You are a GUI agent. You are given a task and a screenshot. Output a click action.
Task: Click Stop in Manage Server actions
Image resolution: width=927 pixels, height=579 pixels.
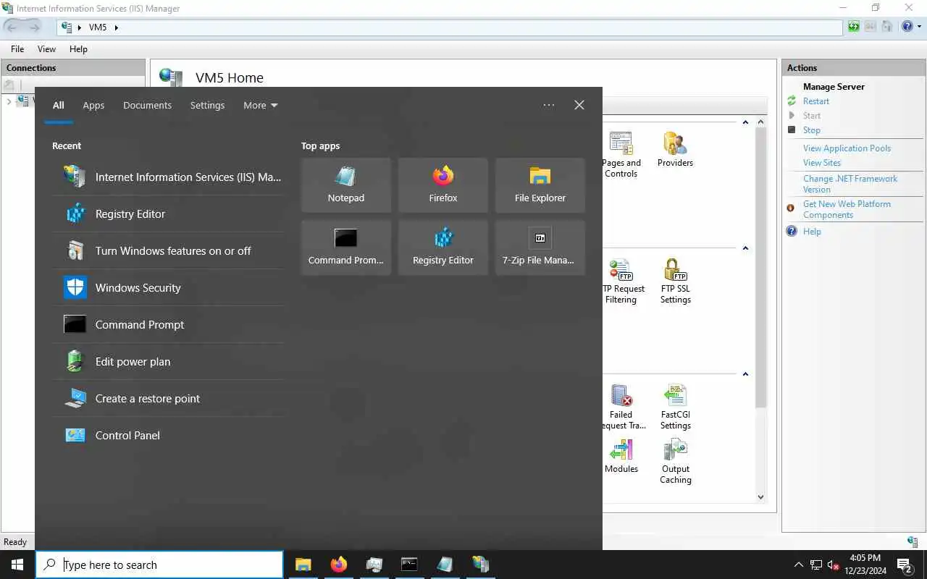pos(811,130)
